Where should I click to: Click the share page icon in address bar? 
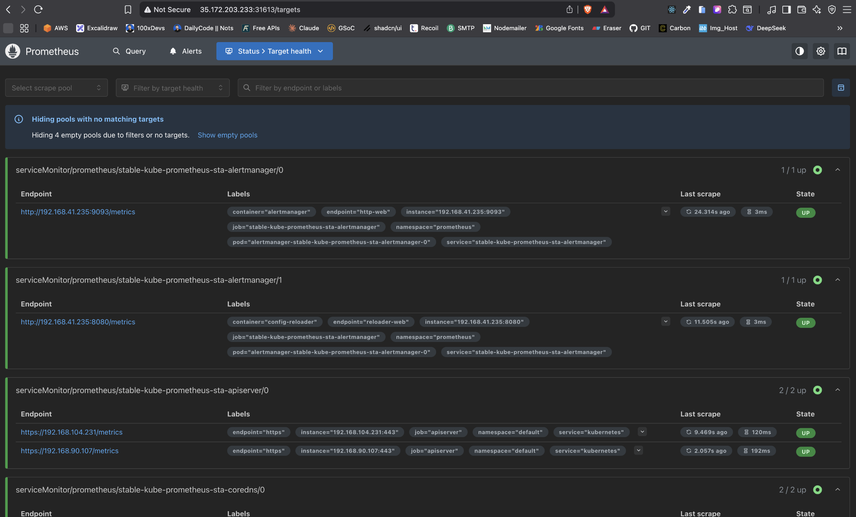pyautogui.click(x=569, y=9)
